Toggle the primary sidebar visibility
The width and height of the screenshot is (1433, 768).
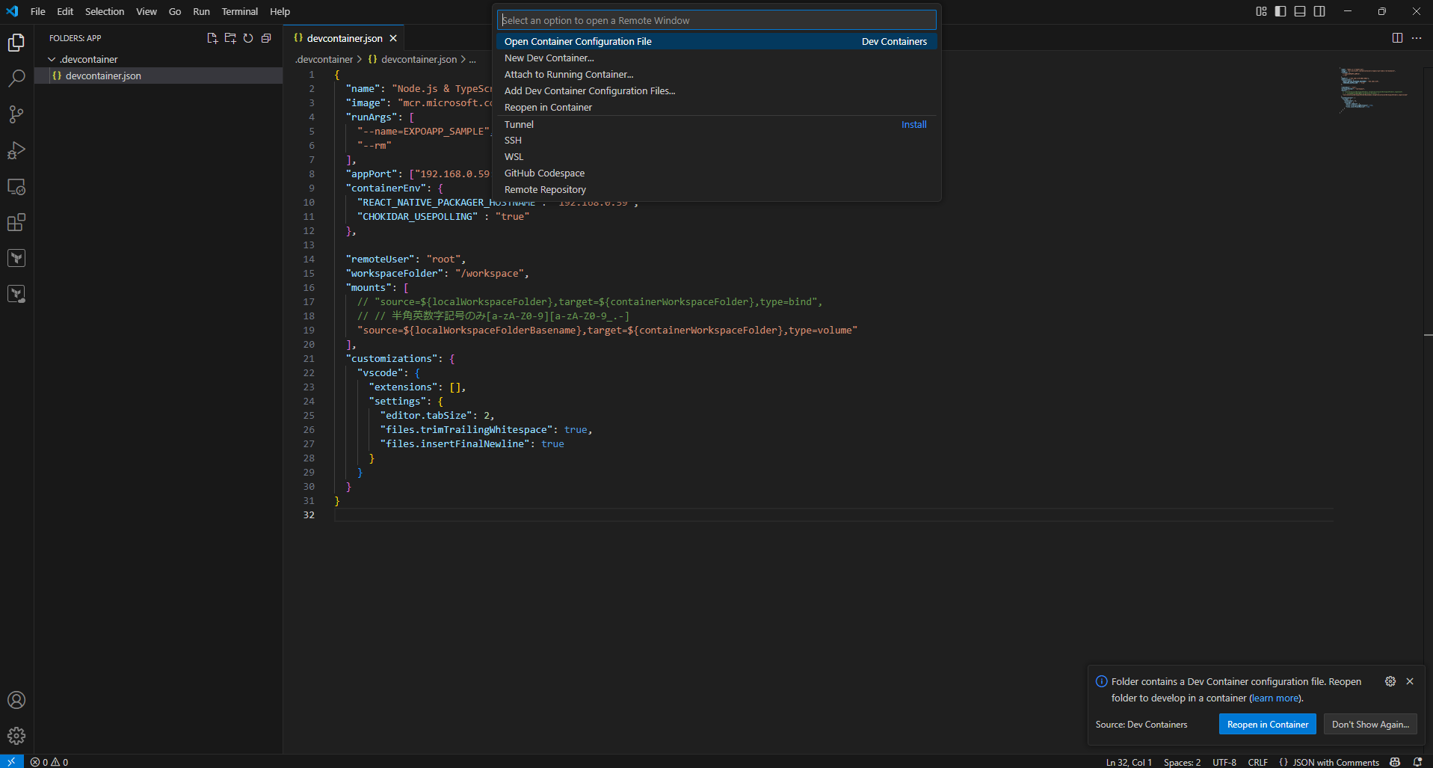pyautogui.click(x=1279, y=11)
